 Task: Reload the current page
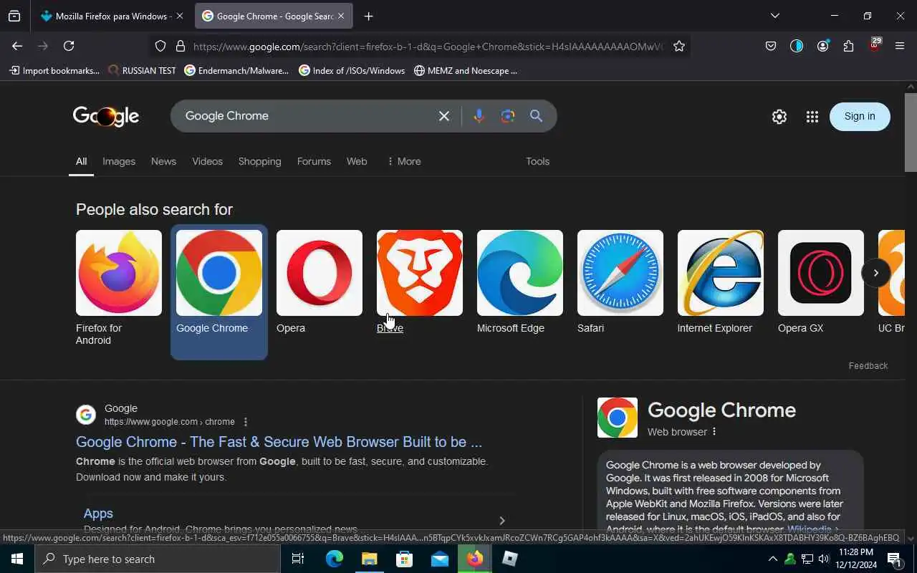69,46
